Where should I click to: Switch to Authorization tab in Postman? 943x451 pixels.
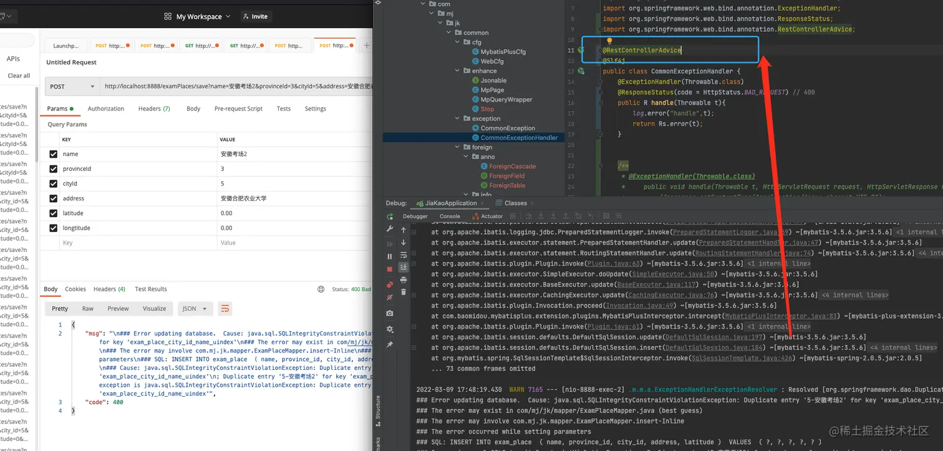tap(105, 109)
